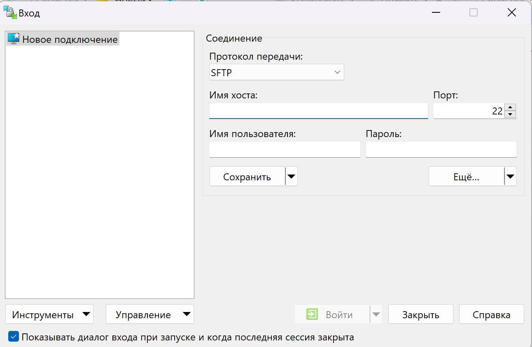
Task: Click the WinSCP padlock icon in the title bar
Action: (x=10, y=12)
